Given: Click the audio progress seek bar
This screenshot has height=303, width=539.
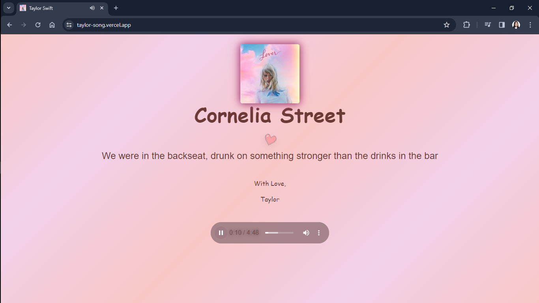Looking at the screenshot, I should pyautogui.click(x=279, y=233).
